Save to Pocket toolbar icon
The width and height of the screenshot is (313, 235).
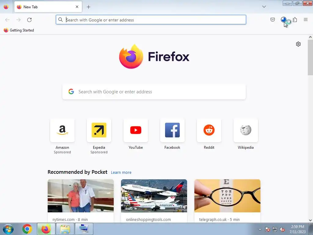coord(272,20)
